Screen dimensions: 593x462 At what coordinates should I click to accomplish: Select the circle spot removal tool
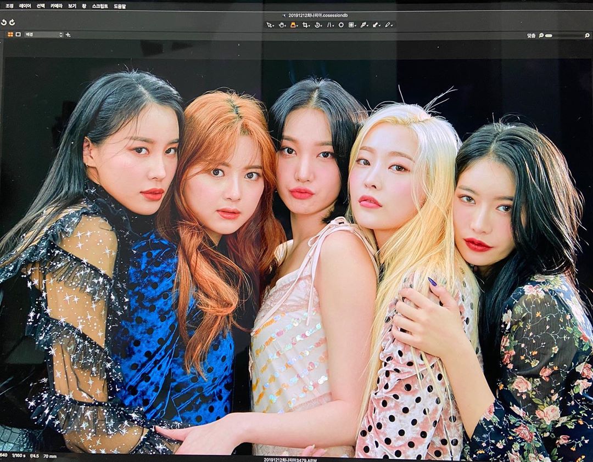tap(341, 25)
